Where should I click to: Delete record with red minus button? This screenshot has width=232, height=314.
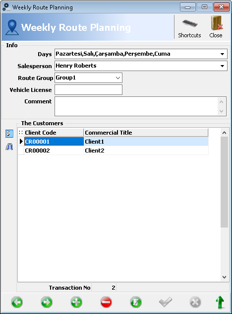coord(106,302)
